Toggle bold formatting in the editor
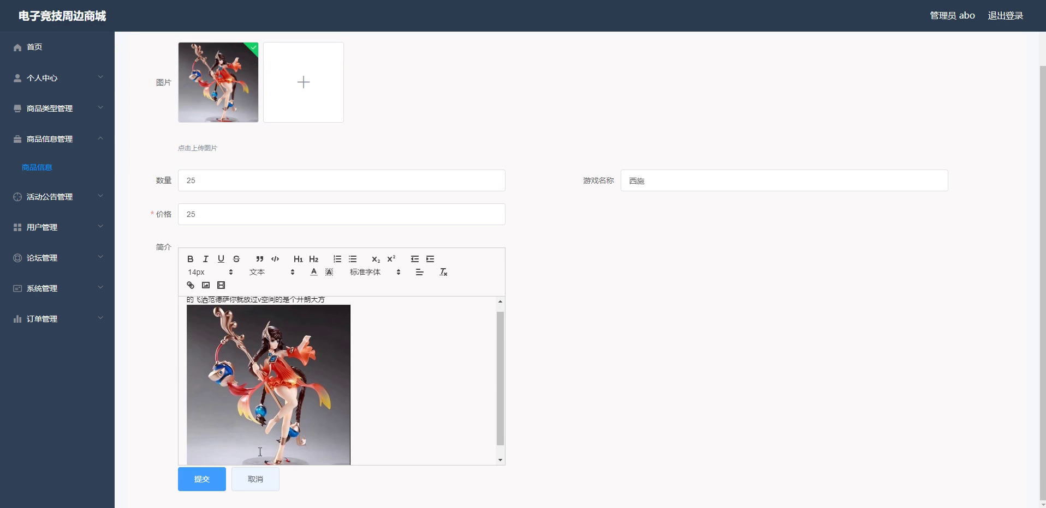Image resolution: width=1046 pixels, height=508 pixels. 191,259
